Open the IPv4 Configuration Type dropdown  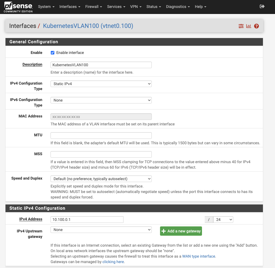(101, 84)
